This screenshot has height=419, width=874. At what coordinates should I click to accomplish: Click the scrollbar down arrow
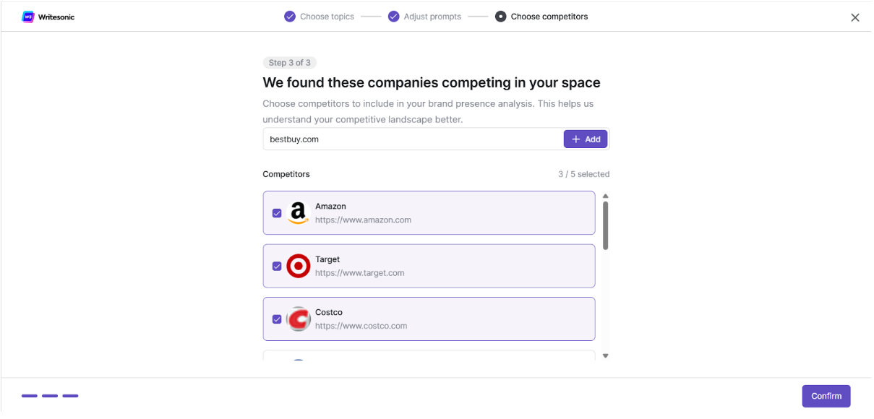click(605, 355)
